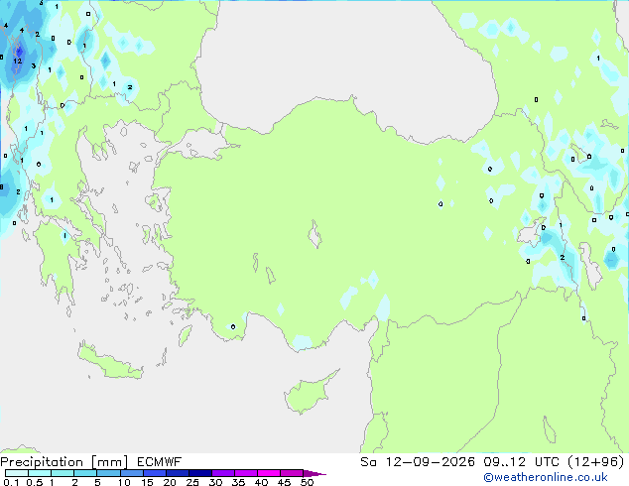Image resolution: width=629 pixels, height=486 pixels.
Task: Click the legend swatch between 1 and 2
Action: coord(63,473)
